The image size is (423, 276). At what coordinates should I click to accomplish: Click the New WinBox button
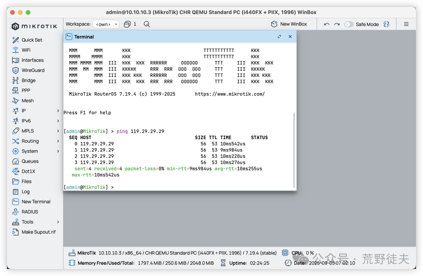(x=289, y=24)
